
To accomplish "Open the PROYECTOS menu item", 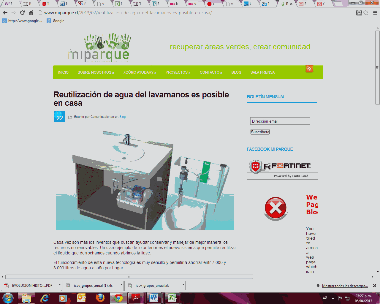I will (x=178, y=72).
